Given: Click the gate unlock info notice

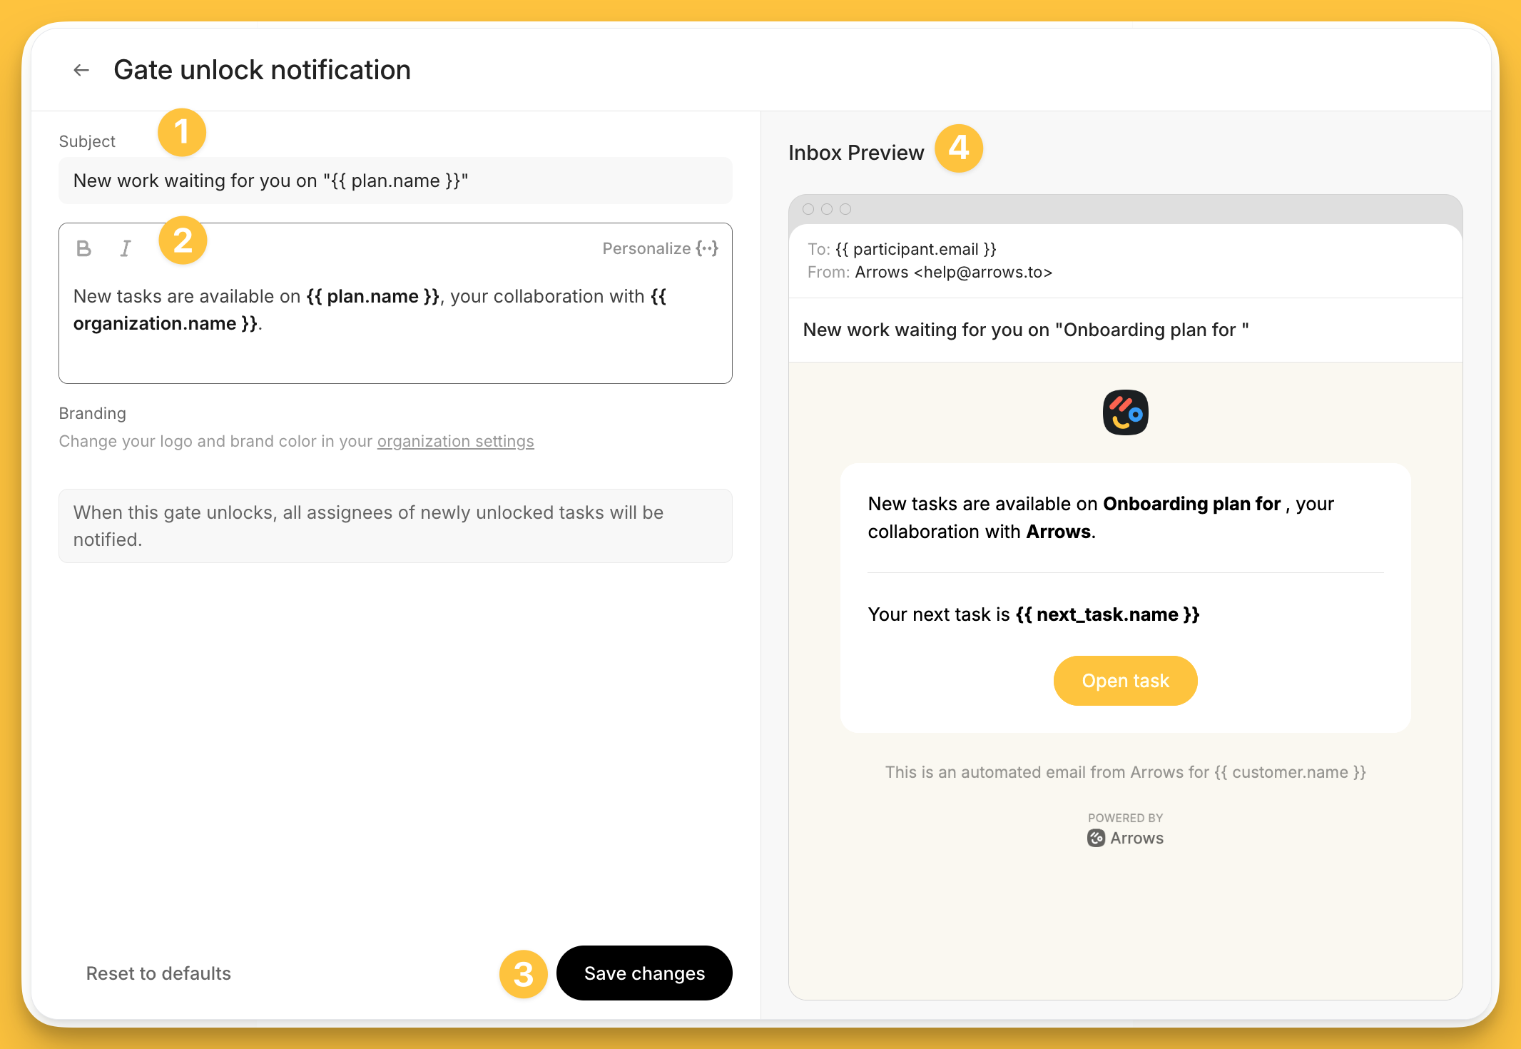Looking at the screenshot, I should [x=395, y=526].
